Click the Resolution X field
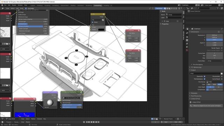 (x=214, y=35)
